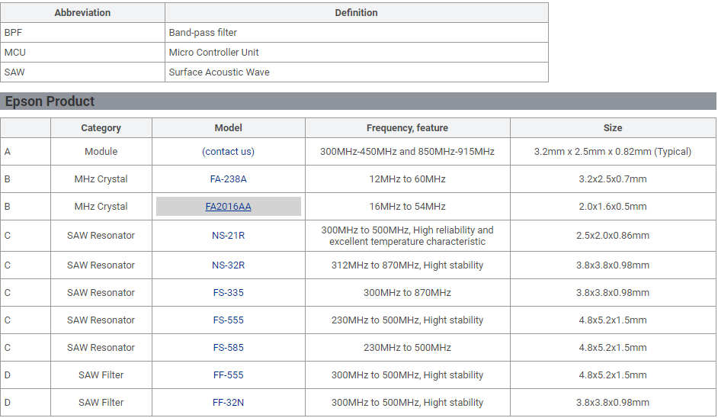The width and height of the screenshot is (718, 418).
Task: Select the 3.2mm x 2.5mm x 0.82mm size
Action: click(x=613, y=152)
